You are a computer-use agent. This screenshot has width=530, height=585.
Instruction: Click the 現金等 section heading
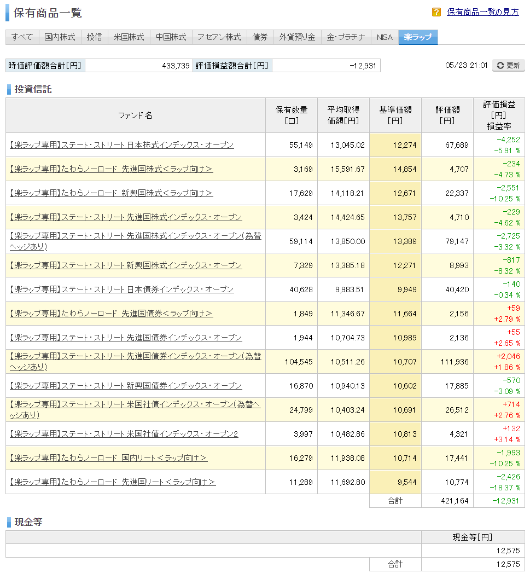coord(28,522)
